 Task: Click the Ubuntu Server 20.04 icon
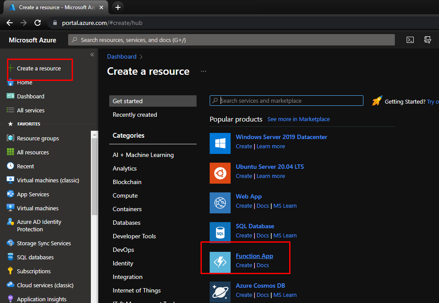(220, 173)
